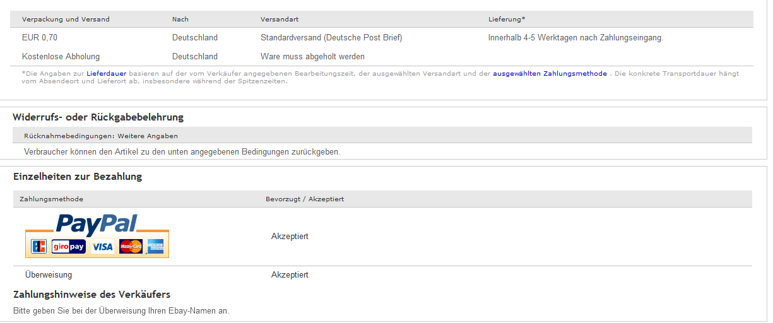Screen dimensions: 773x323
Task: Select 'Kostenlose Abholung' row text
Action: (x=61, y=57)
